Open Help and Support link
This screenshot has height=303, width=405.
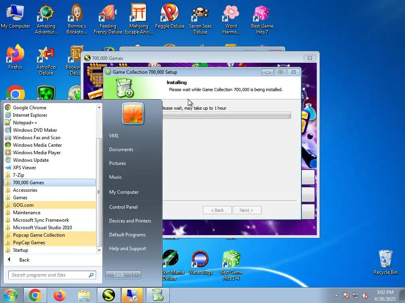coord(127,249)
